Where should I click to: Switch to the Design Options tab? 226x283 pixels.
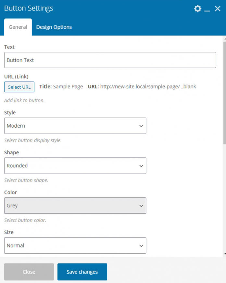(54, 27)
